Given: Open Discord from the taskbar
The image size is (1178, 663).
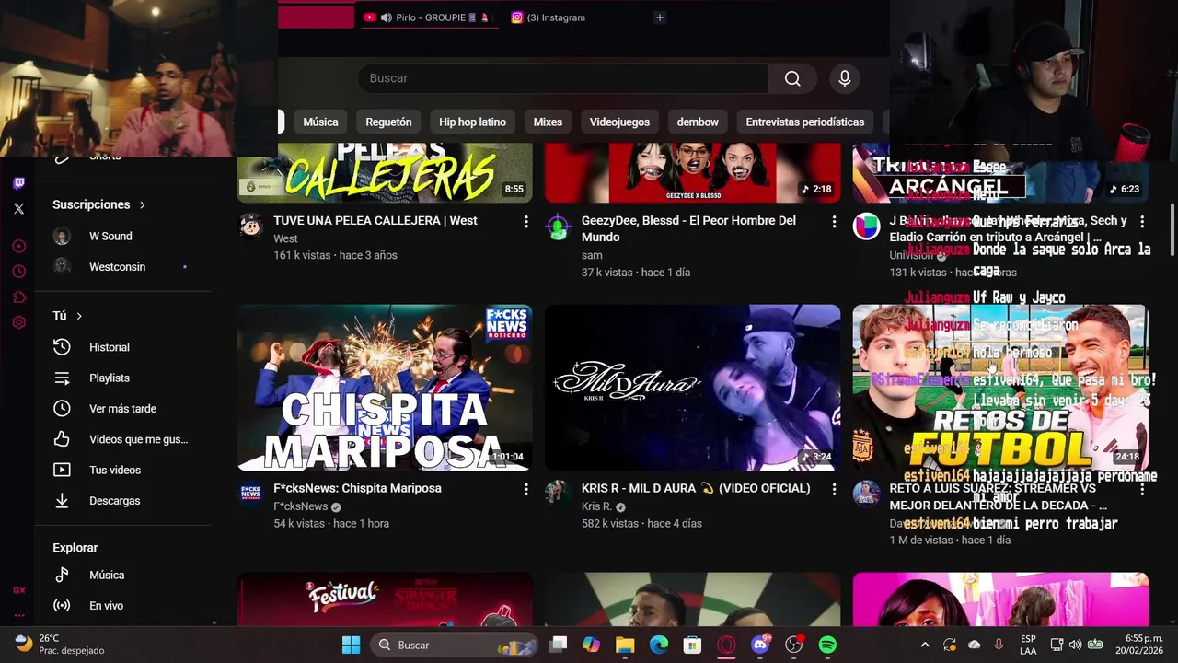Looking at the screenshot, I should [760, 645].
